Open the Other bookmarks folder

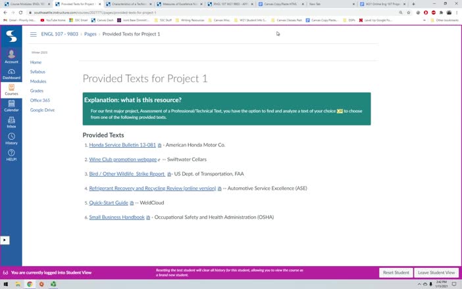(444, 20)
